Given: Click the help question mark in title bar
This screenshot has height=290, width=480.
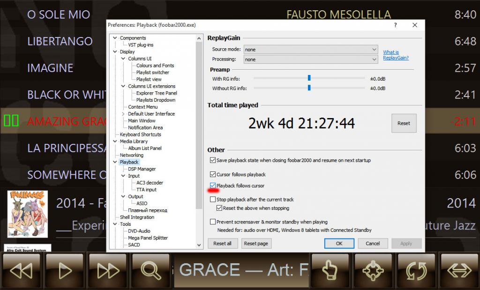Looking at the screenshot, I should 396,25.
